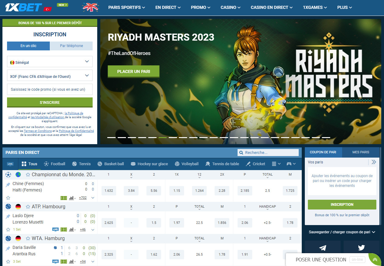384x266 pixels.
Task: Click the Recherche search field
Action: (268, 153)
